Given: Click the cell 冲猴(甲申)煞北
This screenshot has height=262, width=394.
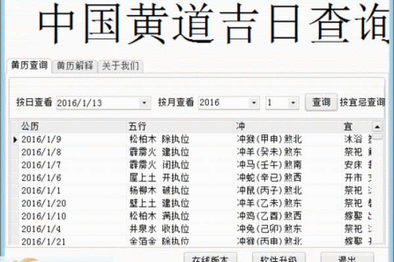Looking at the screenshot, I should click(288, 140).
